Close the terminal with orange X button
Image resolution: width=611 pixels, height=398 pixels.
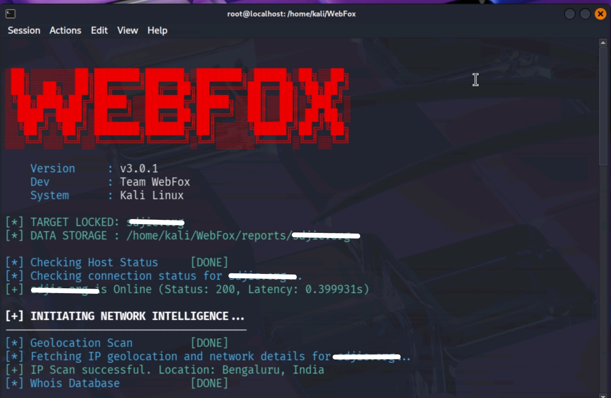click(x=600, y=14)
